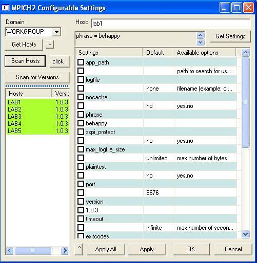Click 'max number of secon...' text
Screen dimensions: 257x263
pos(205,228)
